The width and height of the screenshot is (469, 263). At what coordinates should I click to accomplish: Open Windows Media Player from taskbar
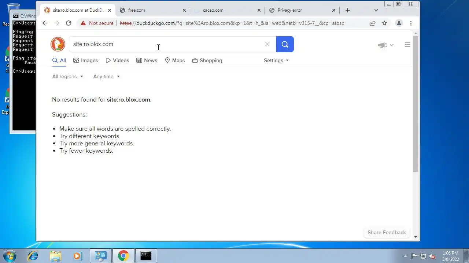pyautogui.click(x=77, y=256)
